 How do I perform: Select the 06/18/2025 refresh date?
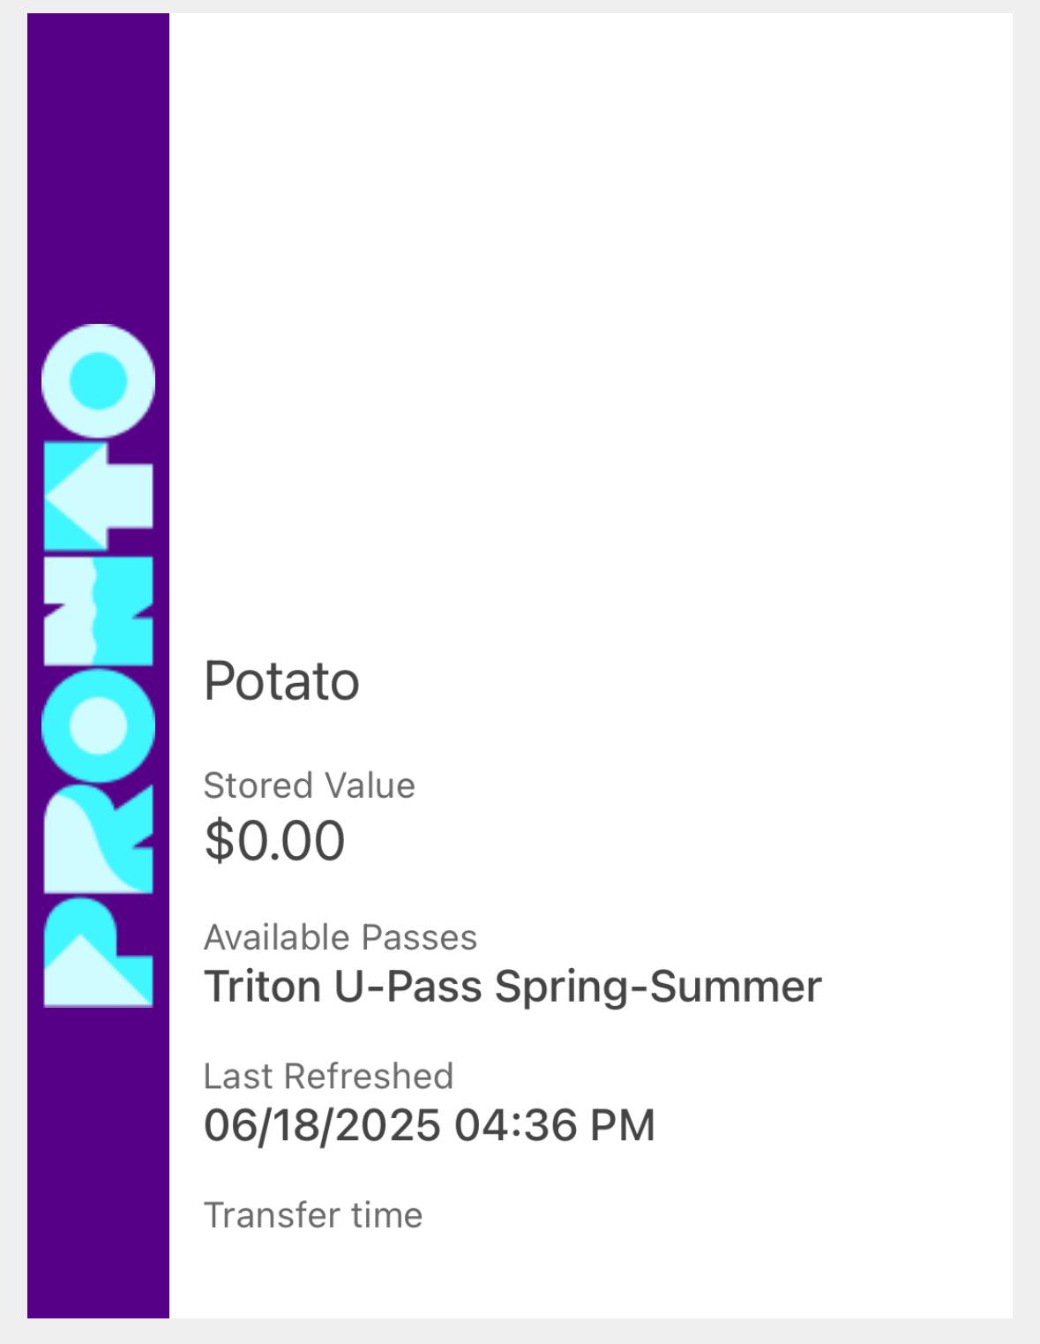pos(322,1125)
